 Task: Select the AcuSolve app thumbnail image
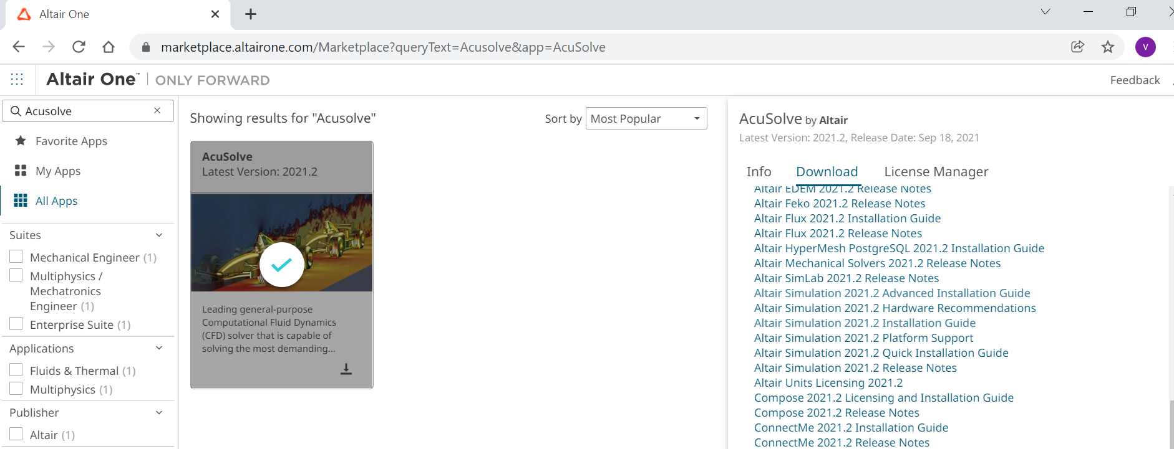(281, 242)
